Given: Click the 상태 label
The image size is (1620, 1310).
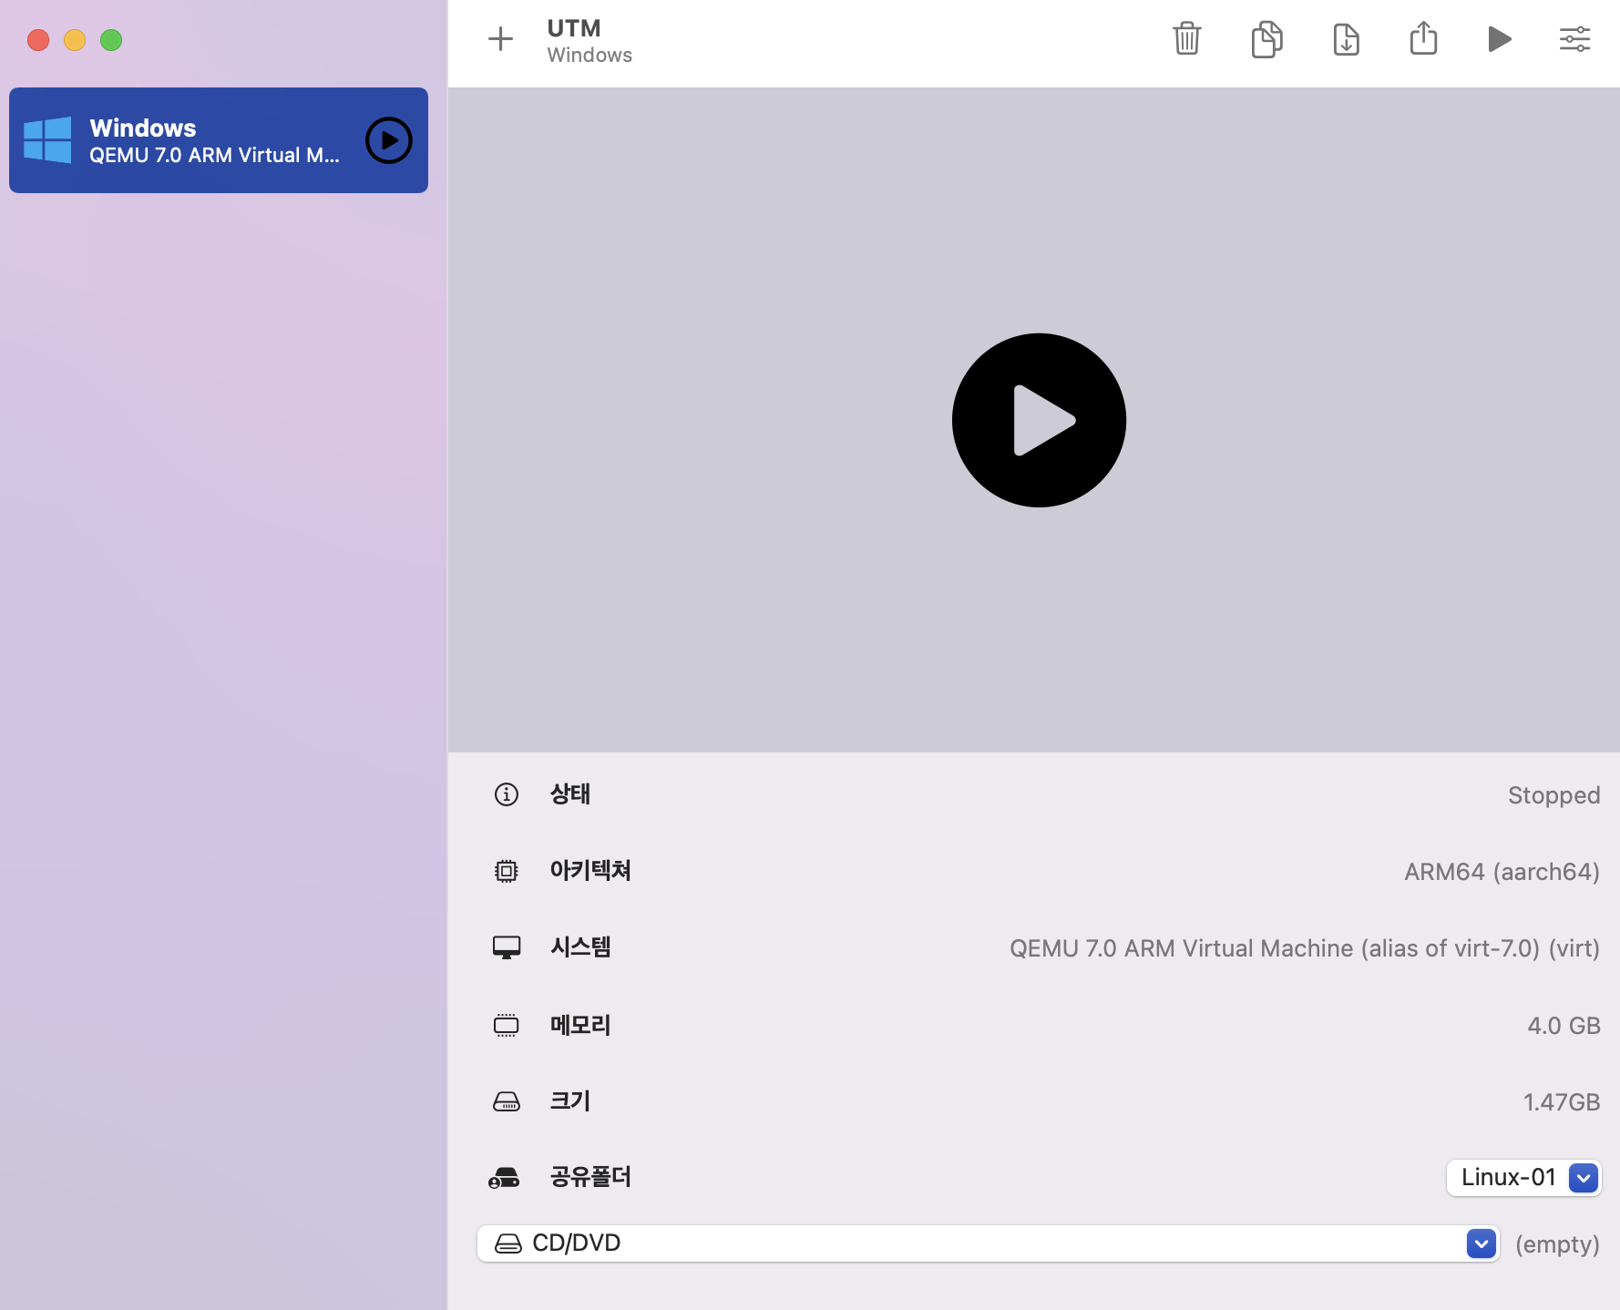Looking at the screenshot, I should point(570,794).
